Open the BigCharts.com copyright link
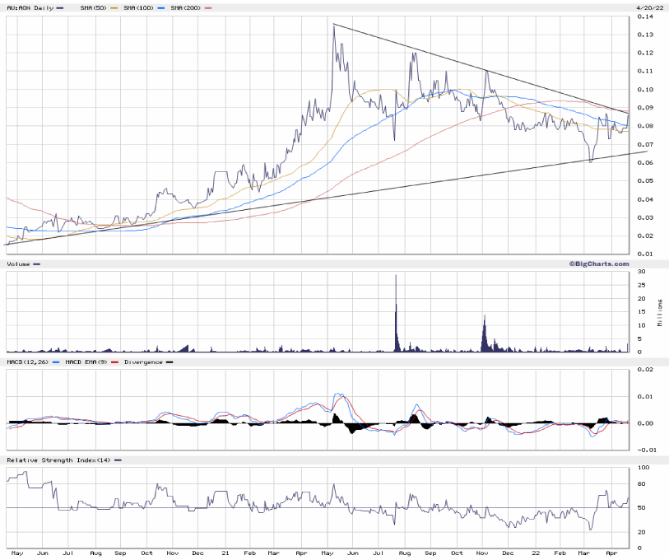Screen dimensions: 669x560 (598, 264)
